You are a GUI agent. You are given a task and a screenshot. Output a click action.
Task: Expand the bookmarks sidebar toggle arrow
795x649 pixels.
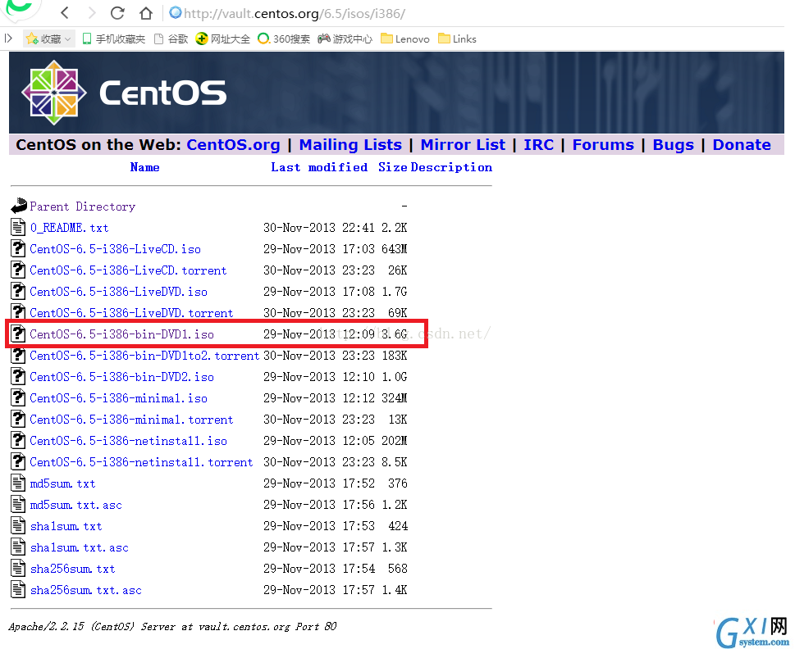(x=8, y=39)
